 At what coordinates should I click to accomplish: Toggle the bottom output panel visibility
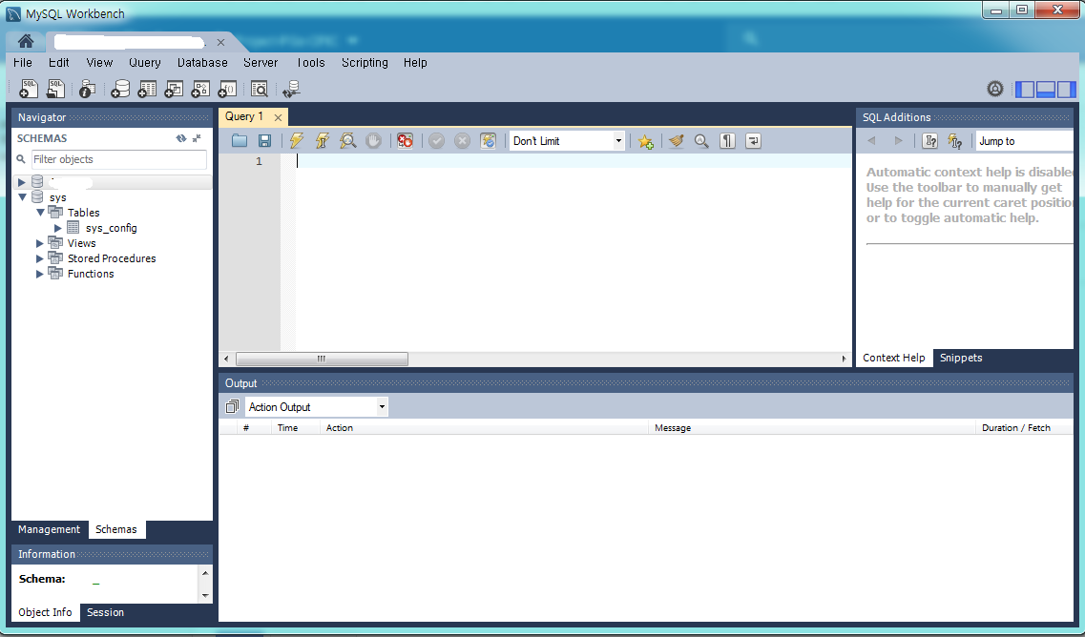pos(1046,90)
